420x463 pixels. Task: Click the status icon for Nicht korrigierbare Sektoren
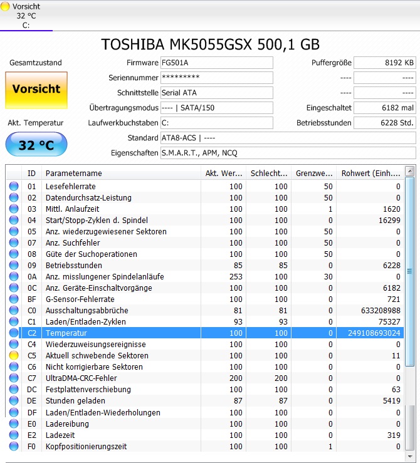tap(14, 367)
